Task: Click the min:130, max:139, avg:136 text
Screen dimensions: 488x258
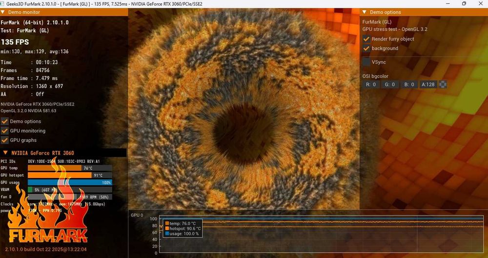Action: (35, 52)
